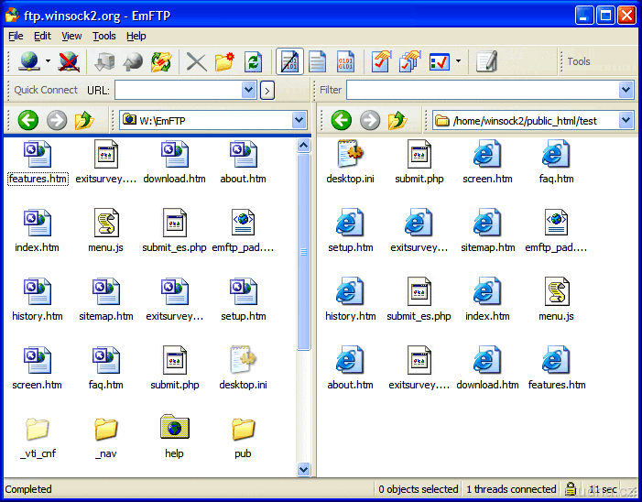Expand the remote path /home/winsock2 dropdown

coord(626,120)
